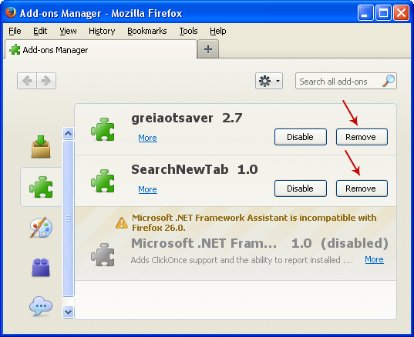This screenshot has height=337, width=414.
Task: Click the greiaotsaver puzzle piece icon
Action: pyautogui.click(x=103, y=129)
